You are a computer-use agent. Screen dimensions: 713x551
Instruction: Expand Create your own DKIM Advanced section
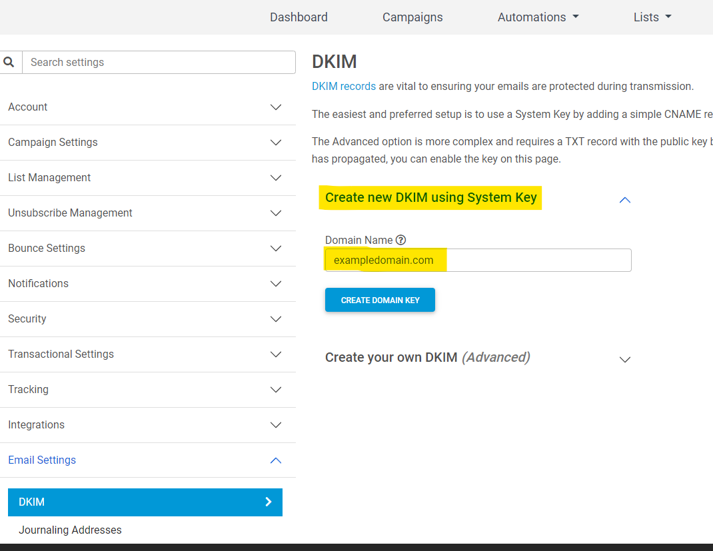[624, 359]
